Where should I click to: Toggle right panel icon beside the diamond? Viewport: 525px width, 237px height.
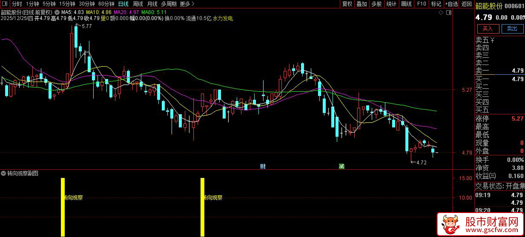click(449, 13)
